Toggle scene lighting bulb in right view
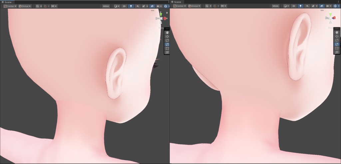The width and height of the screenshot is (341, 164). tap(300, 6)
